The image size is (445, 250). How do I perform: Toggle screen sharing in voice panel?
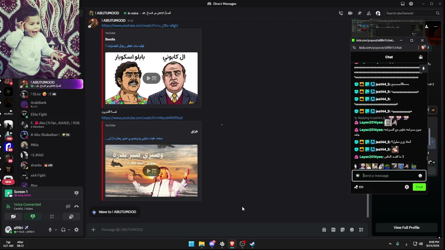33,216
